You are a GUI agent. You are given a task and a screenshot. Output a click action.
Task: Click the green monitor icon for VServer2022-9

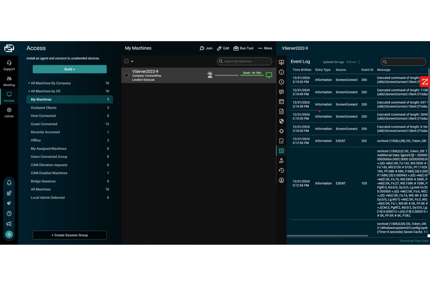click(x=269, y=75)
